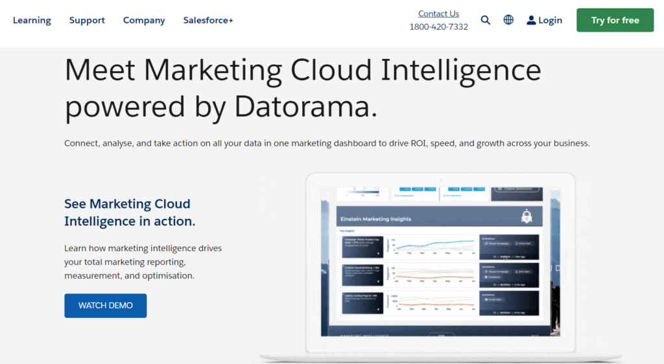The width and height of the screenshot is (664, 364).
Task: Open the Support menu
Action: click(87, 20)
